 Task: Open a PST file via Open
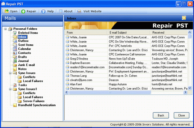tap(11, 11)
